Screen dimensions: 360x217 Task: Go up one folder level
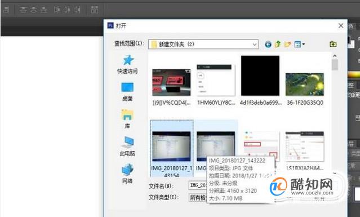click(x=278, y=44)
